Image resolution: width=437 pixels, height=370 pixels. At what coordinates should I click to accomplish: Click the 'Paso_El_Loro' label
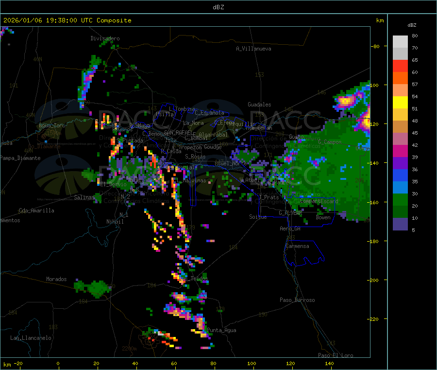pyautogui.click(x=336, y=355)
